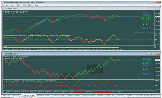162x98 pixels.
Task: Click the green Tr signal bulb in upper chart
Action: click(143, 24)
